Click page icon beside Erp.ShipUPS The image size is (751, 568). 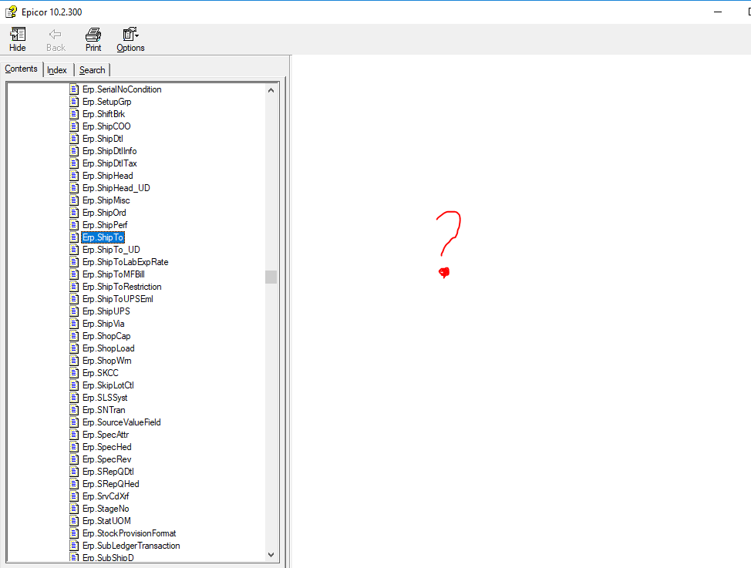pyautogui.click(x=74, y=311)
